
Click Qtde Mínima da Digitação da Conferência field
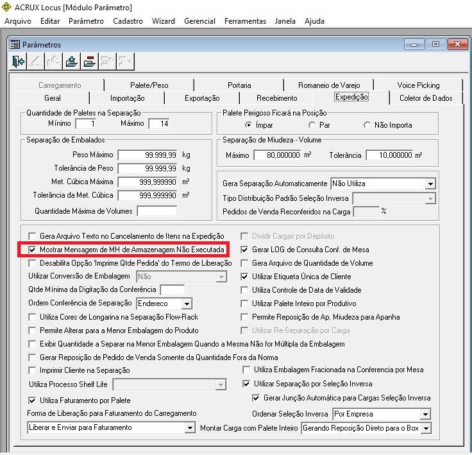click(172, 289)
